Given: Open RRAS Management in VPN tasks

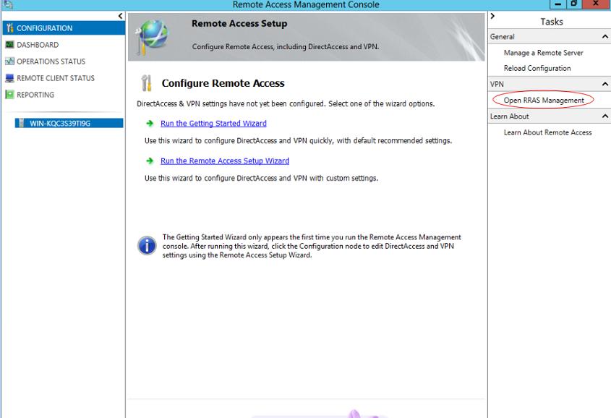Looking at the screenshot, I should tap(544, 101).
